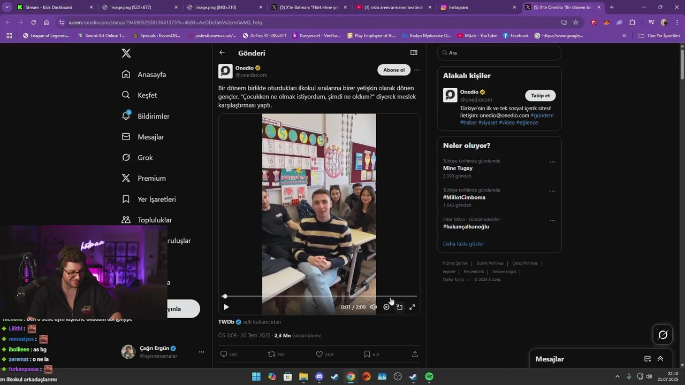Click the TWDb source link

(x=226, y=322)
